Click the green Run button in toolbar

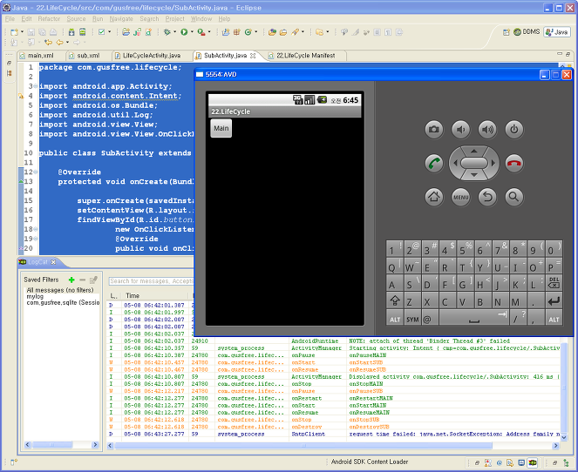(x=184, y=32)
